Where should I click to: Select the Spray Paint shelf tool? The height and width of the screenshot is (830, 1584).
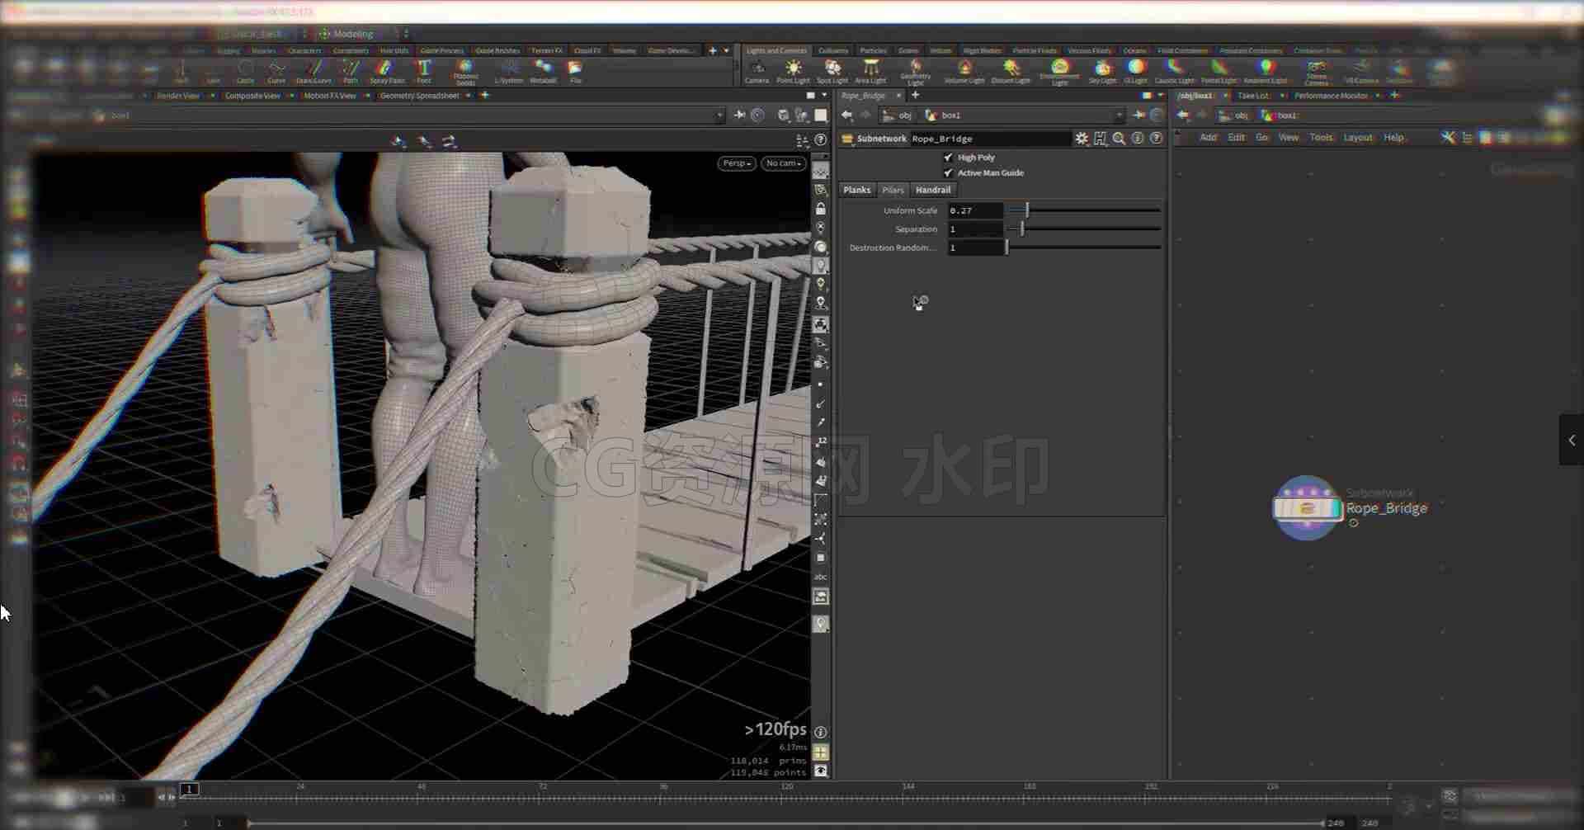(x=387, y=71)
